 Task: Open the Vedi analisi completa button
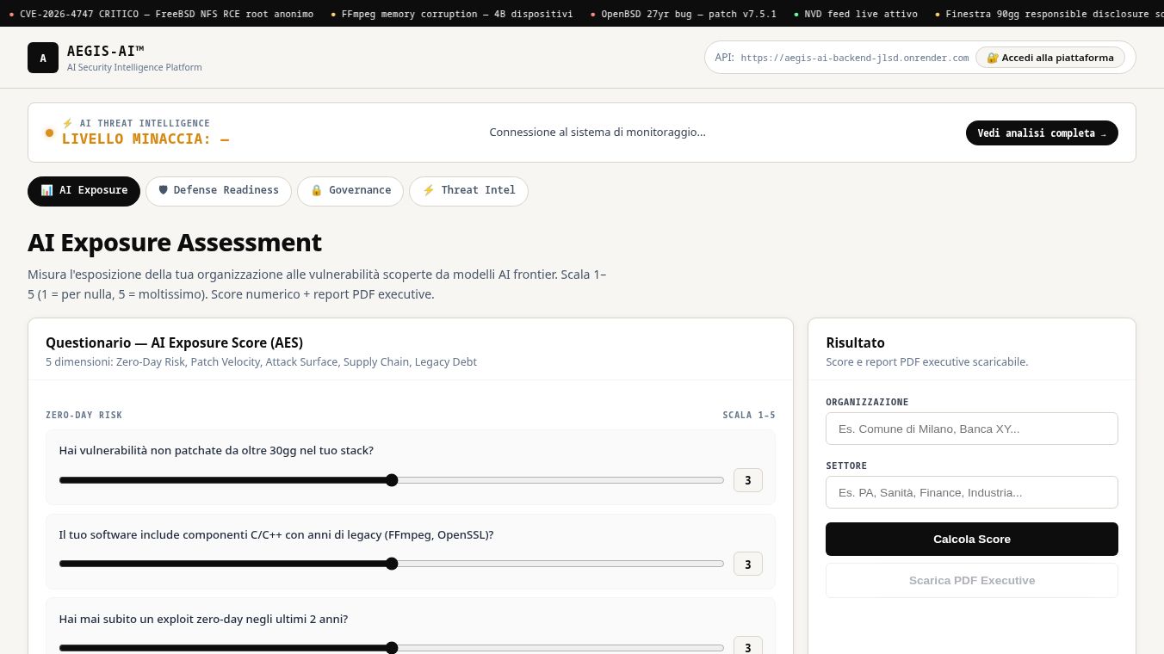1042,133
